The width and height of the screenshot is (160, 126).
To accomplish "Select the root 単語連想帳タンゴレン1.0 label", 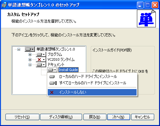I will point(56,49).
